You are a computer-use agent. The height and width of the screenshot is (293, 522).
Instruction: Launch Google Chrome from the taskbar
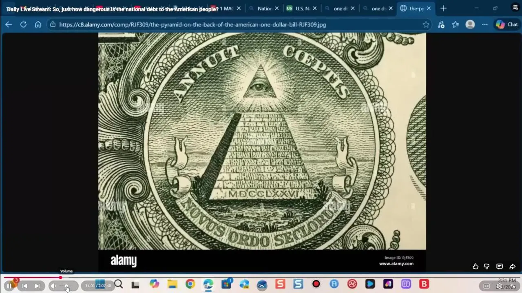click(190, 284)
